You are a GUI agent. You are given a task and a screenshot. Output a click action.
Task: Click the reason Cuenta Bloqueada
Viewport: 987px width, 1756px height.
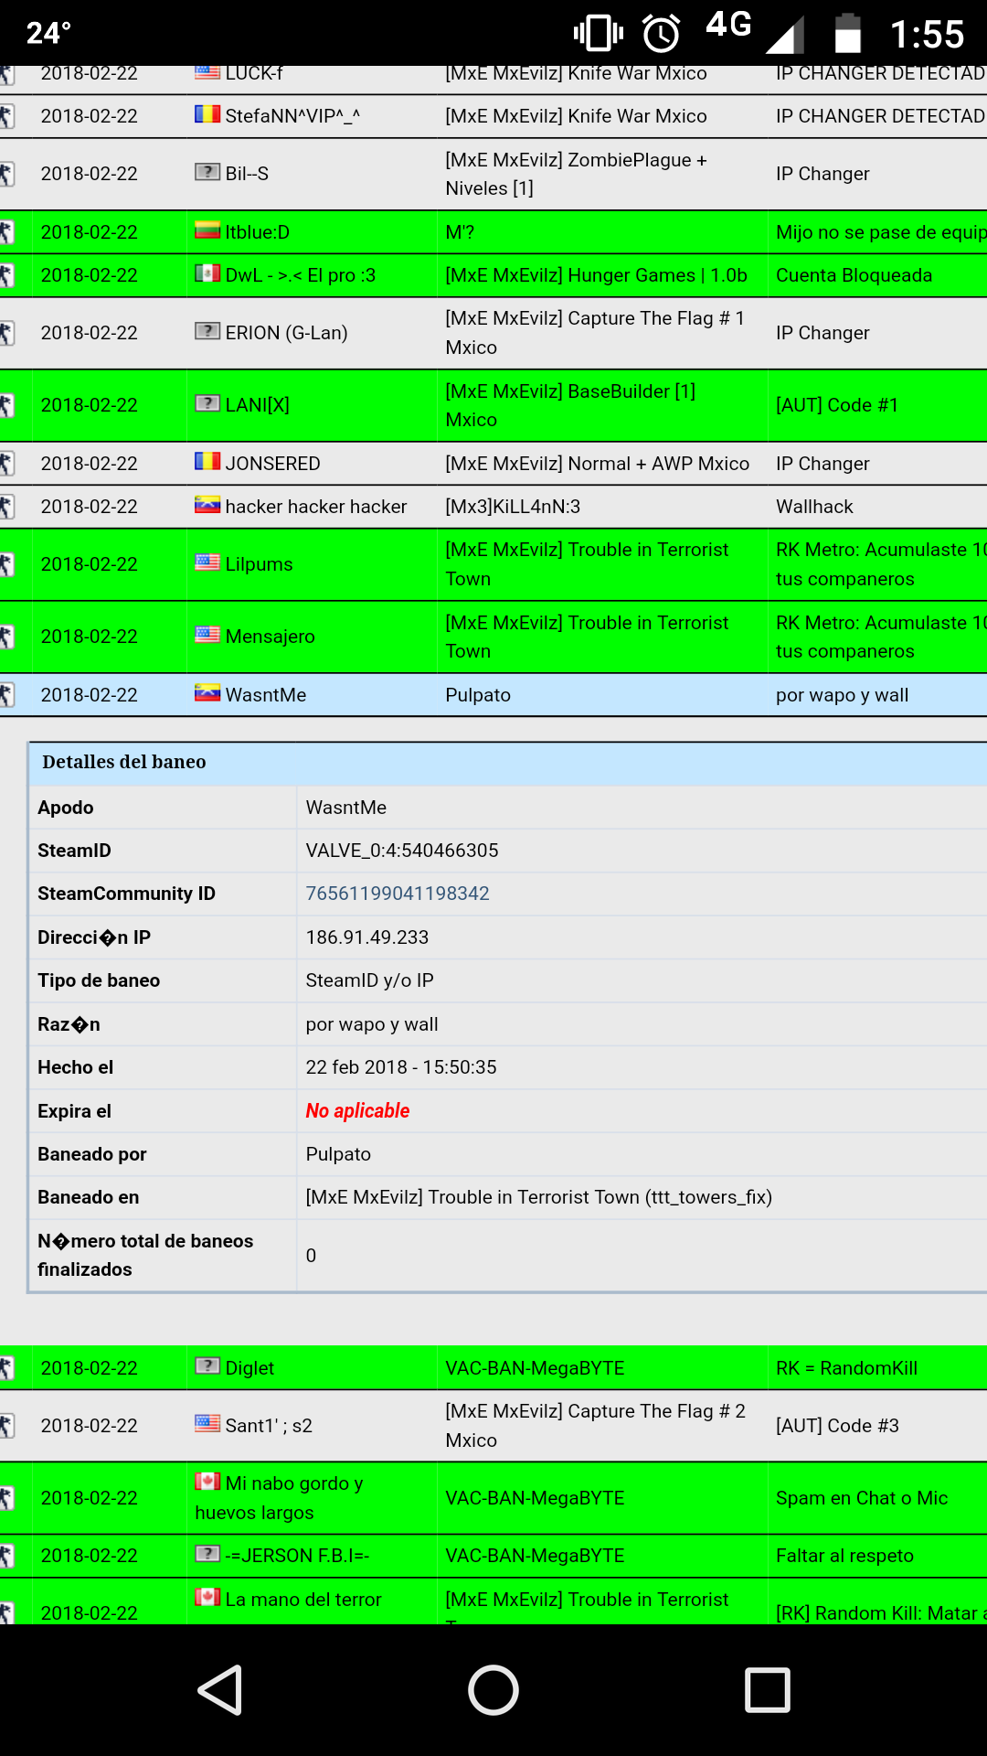(854, 275)
